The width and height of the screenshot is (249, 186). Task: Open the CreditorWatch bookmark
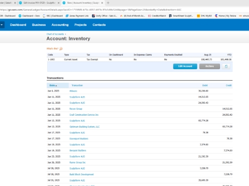pyautogui.click(x=157, y=16)
